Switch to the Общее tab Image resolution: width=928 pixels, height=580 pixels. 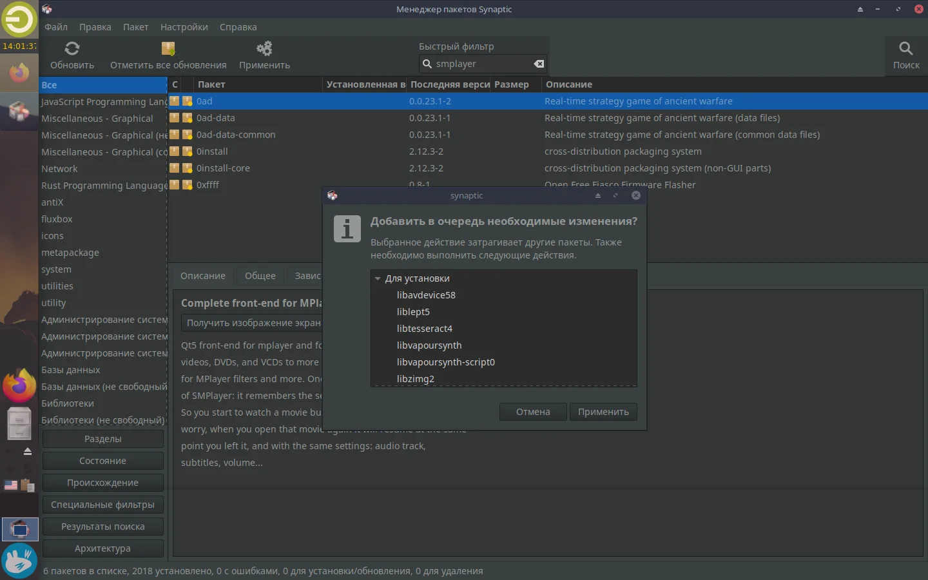(260, 276)
